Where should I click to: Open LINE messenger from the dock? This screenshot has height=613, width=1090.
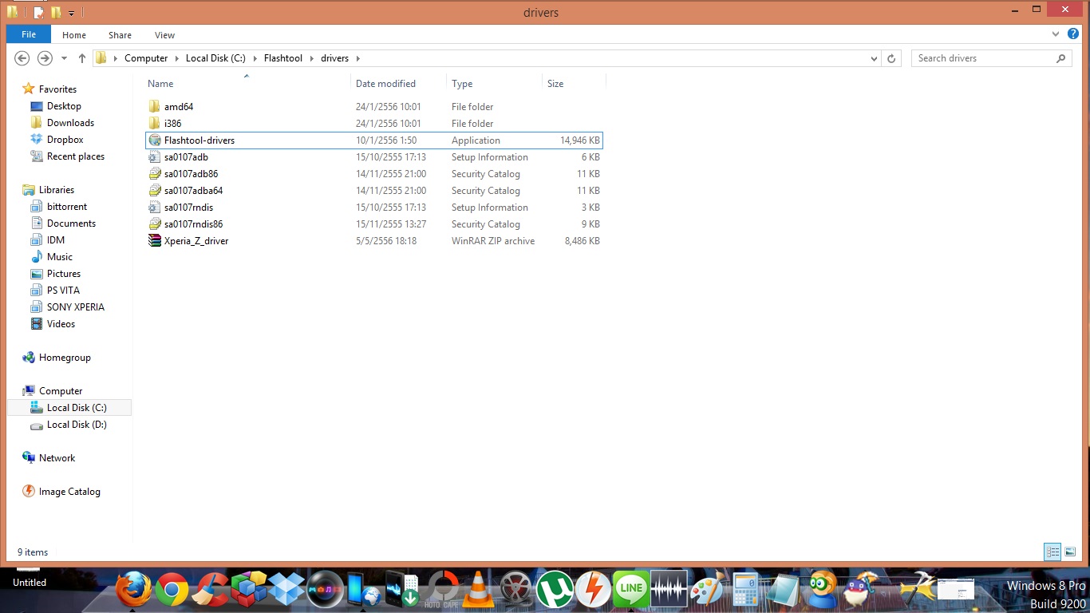point(630,591)
